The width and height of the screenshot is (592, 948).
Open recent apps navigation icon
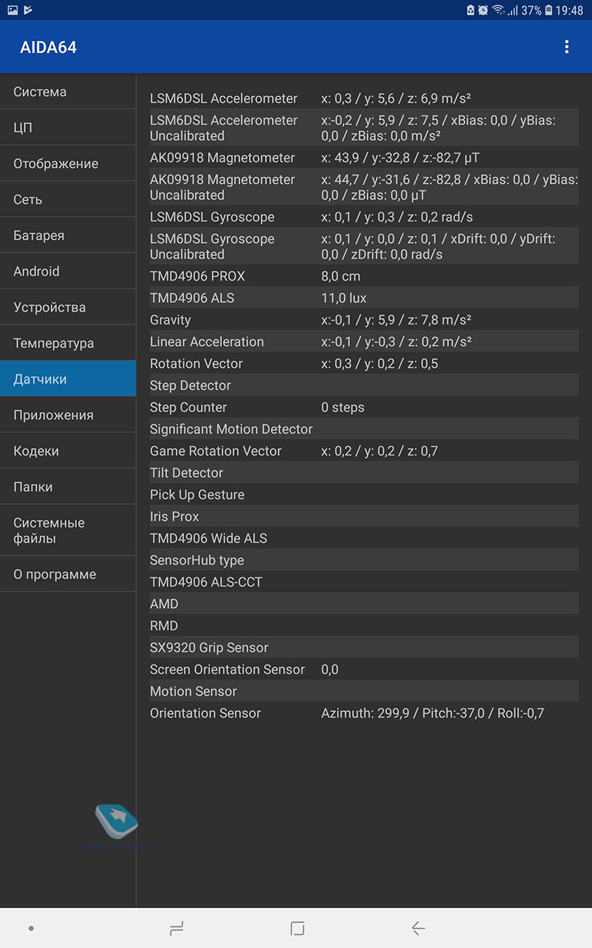176,928
